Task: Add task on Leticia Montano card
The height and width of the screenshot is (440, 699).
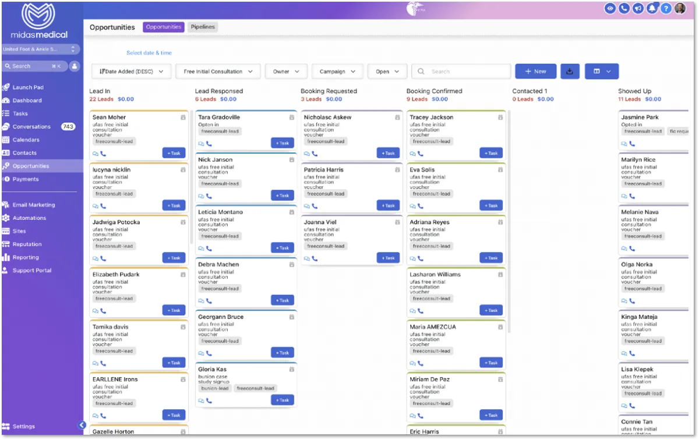Action: (x=283, y=248)
